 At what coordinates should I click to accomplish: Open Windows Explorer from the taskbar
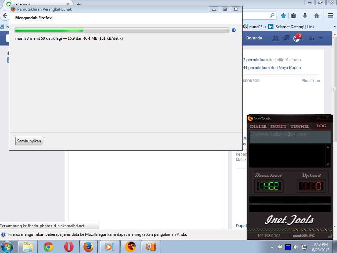[28, 247]
